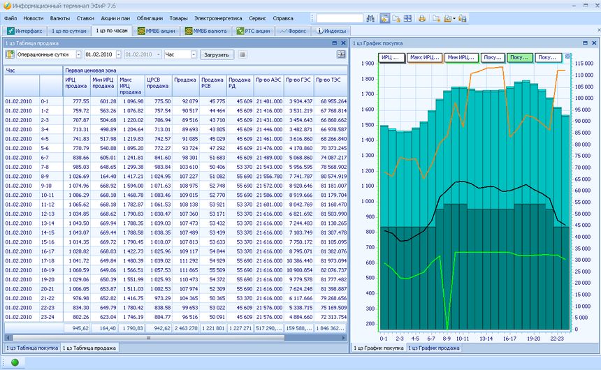Open the 01.02.2010 start date picker
Viewport: 601px width, 370px height.
118,54
